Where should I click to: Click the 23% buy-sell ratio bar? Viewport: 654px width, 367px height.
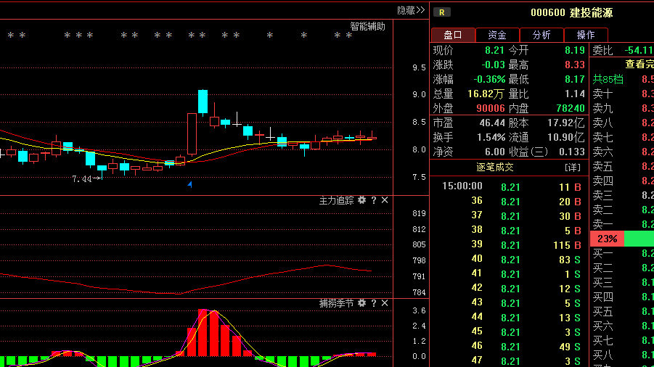click(608, 239)
